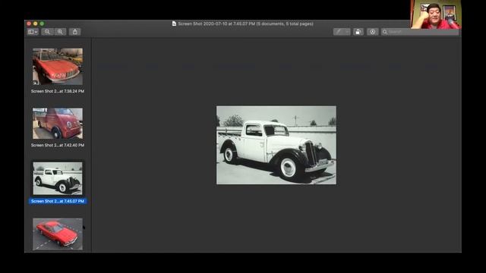Select the red van thumbnail 7.42.40 PM

(58, 124)
